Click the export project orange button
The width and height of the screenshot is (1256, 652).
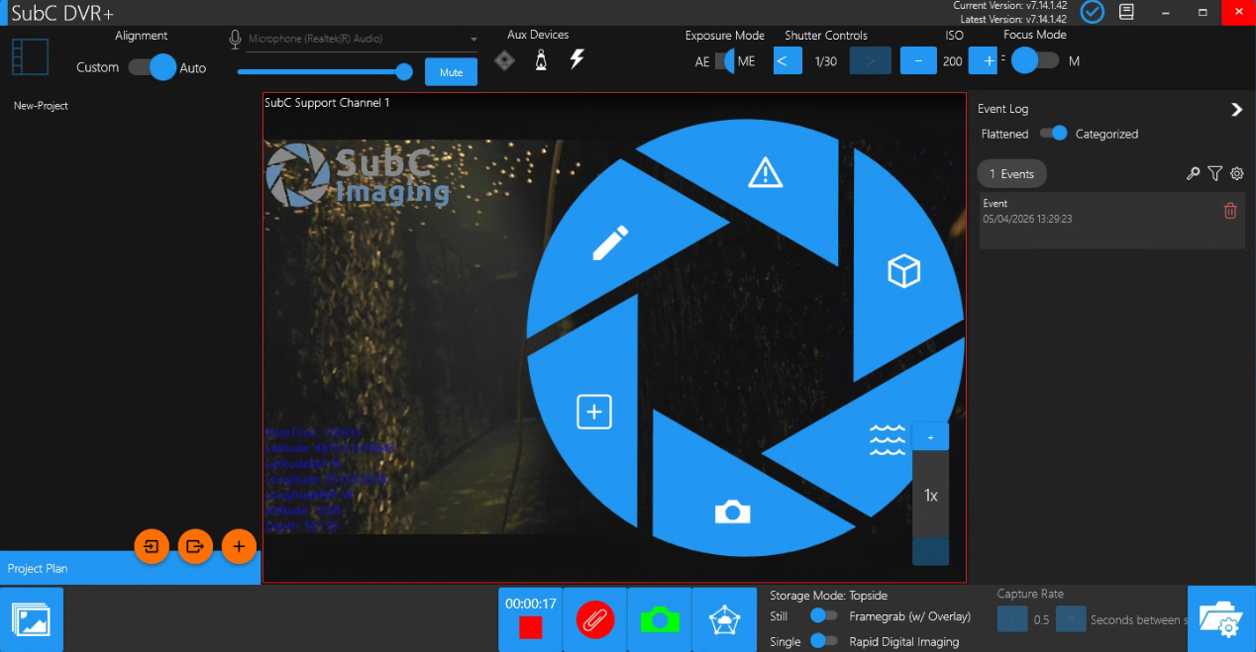[195, 546]
